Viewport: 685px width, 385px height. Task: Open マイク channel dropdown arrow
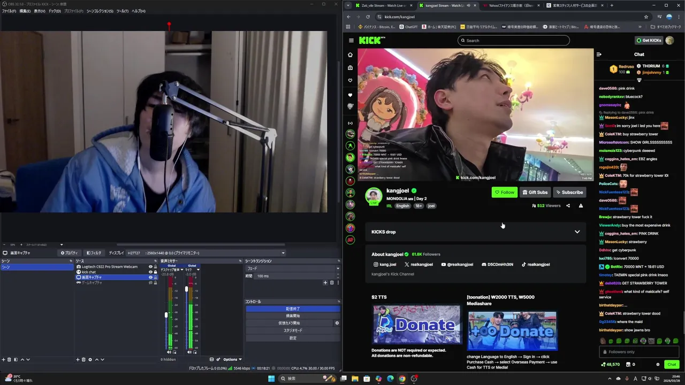[x=198, y=269]
